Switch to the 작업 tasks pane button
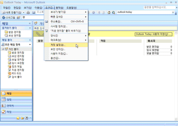Viewport: 178px width, 126px height. 17,112
